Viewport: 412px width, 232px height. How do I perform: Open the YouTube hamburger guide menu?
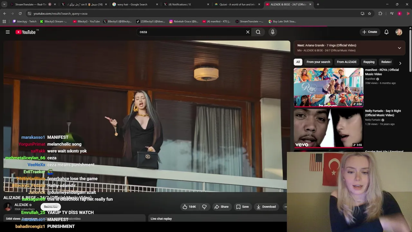[8, 32]
